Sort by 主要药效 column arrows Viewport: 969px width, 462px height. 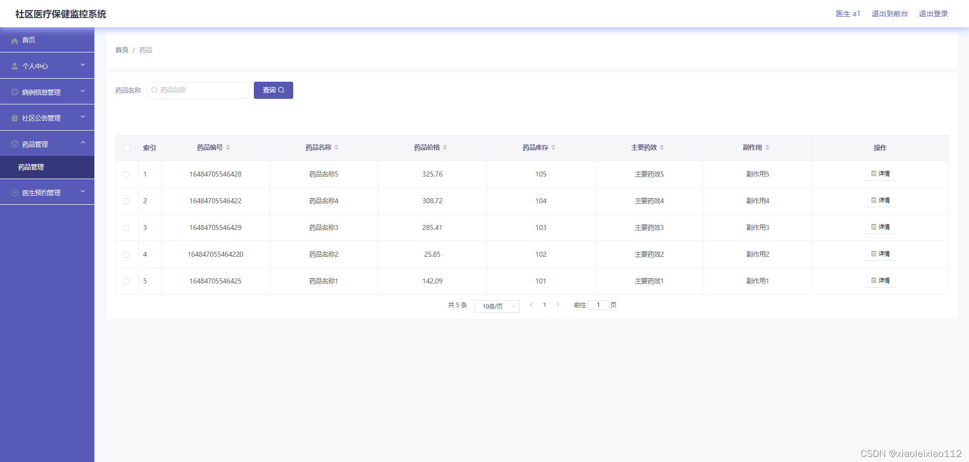coord(662,147)
